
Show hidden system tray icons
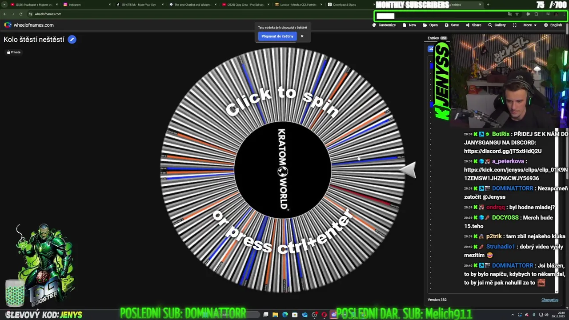point(513,315)
